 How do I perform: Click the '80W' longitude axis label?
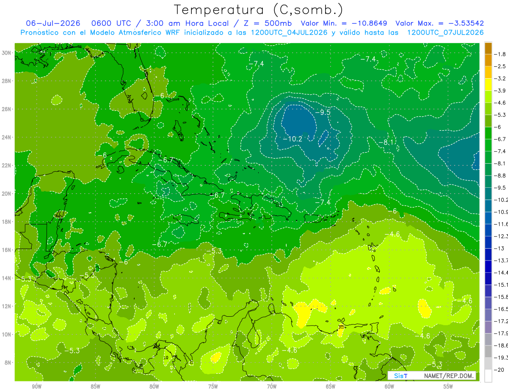pos(154,387)
